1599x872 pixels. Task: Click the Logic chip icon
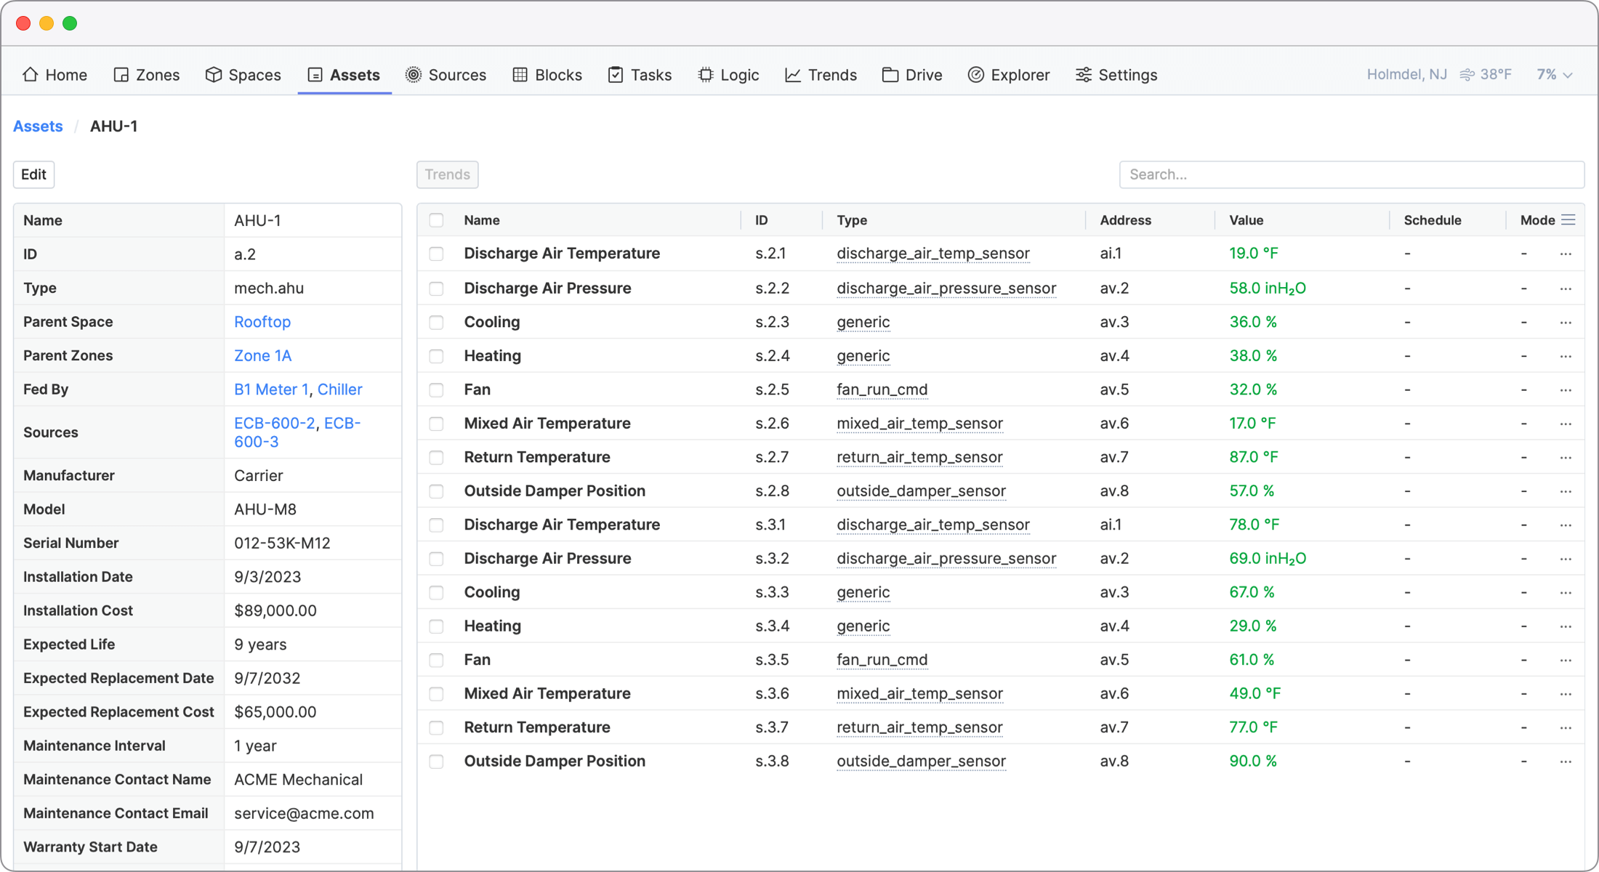705,75
